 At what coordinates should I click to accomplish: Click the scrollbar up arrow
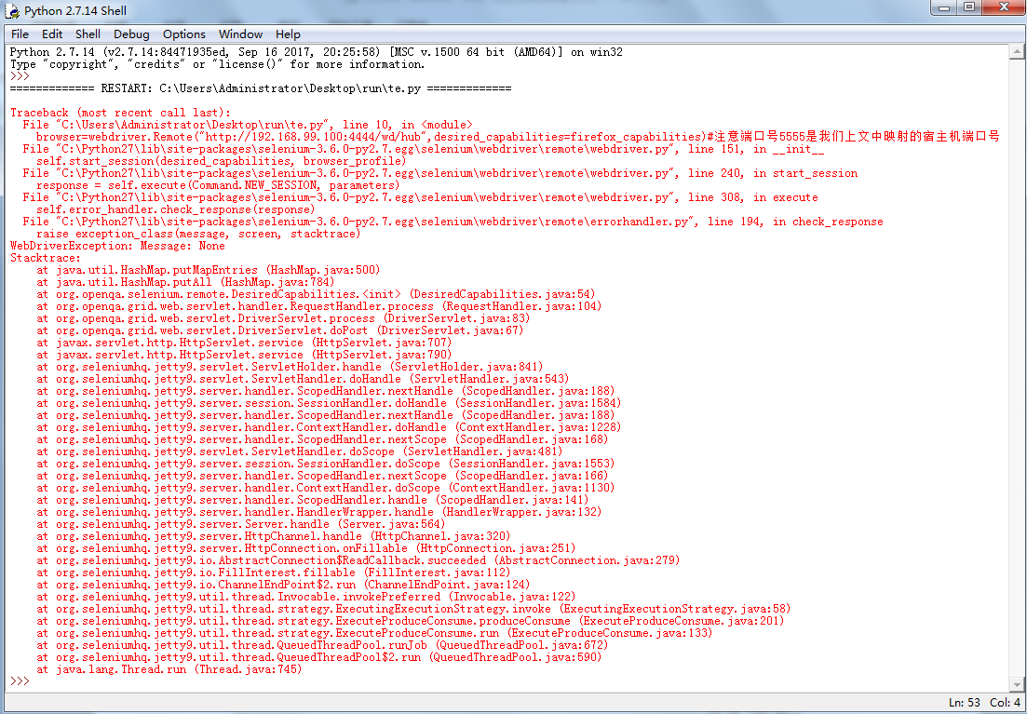point(1018,52)
